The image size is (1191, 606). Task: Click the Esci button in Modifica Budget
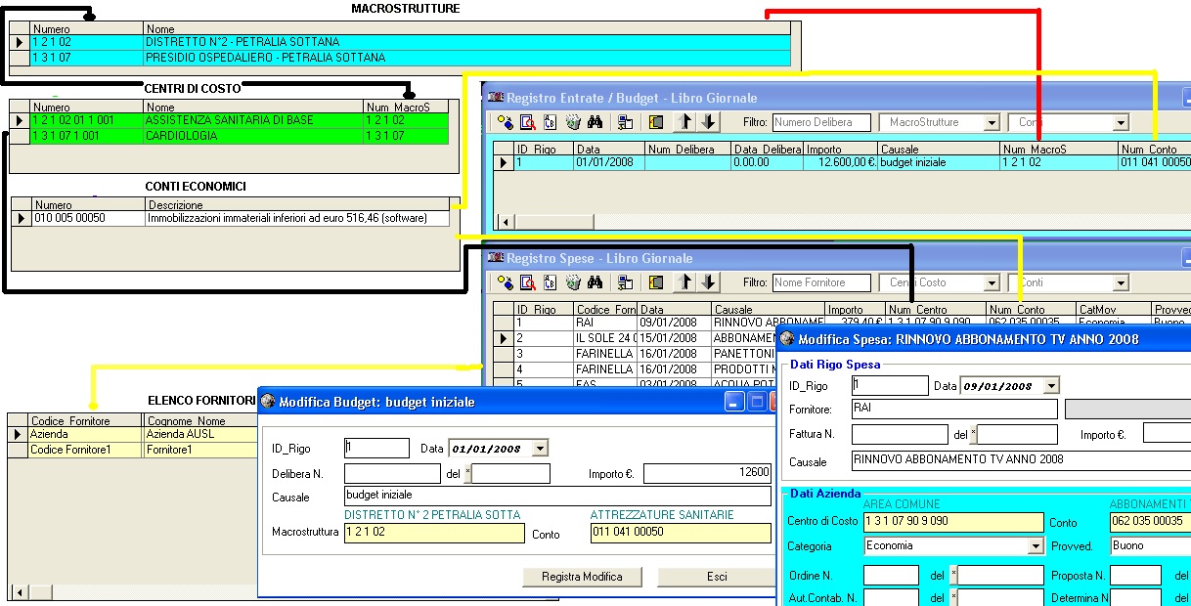point(717,577)
